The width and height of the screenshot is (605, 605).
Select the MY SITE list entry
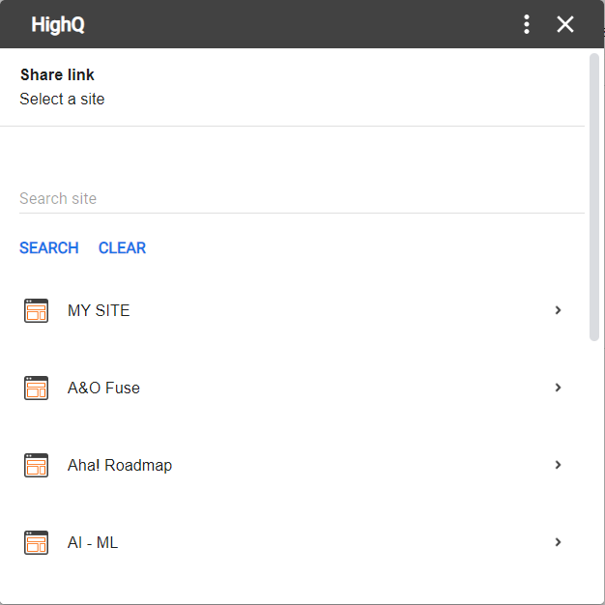point(99,310)
